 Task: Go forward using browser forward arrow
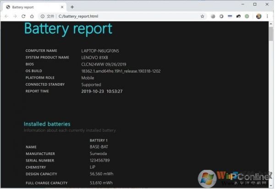(x=15, y=17)
